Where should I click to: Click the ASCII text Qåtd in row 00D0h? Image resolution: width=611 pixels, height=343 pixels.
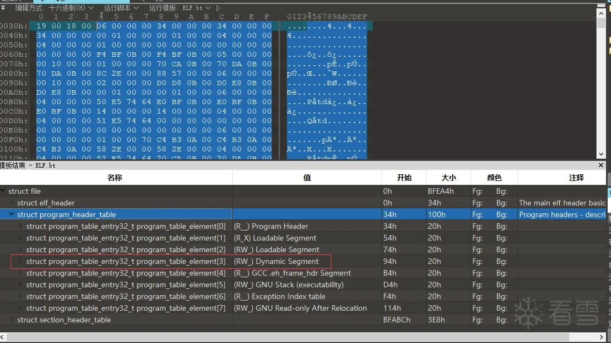(317, 121)
